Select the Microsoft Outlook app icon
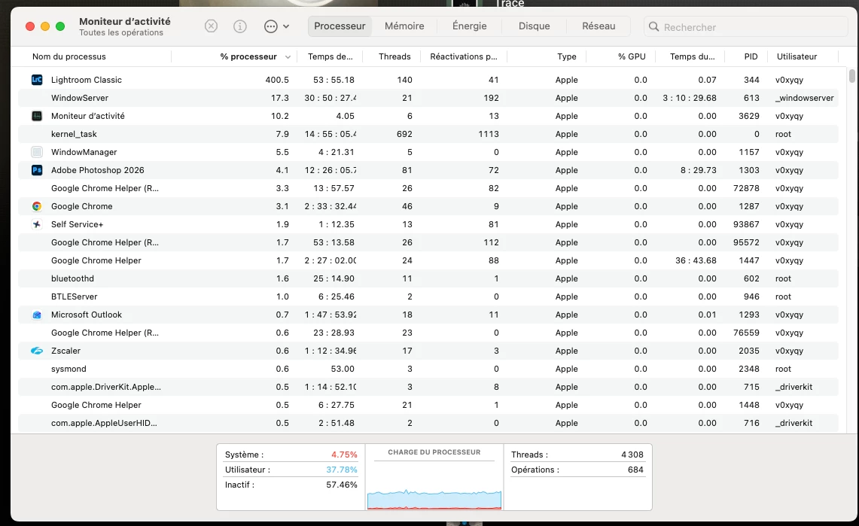This screenshot has width=859, height=526. point(37,315)
